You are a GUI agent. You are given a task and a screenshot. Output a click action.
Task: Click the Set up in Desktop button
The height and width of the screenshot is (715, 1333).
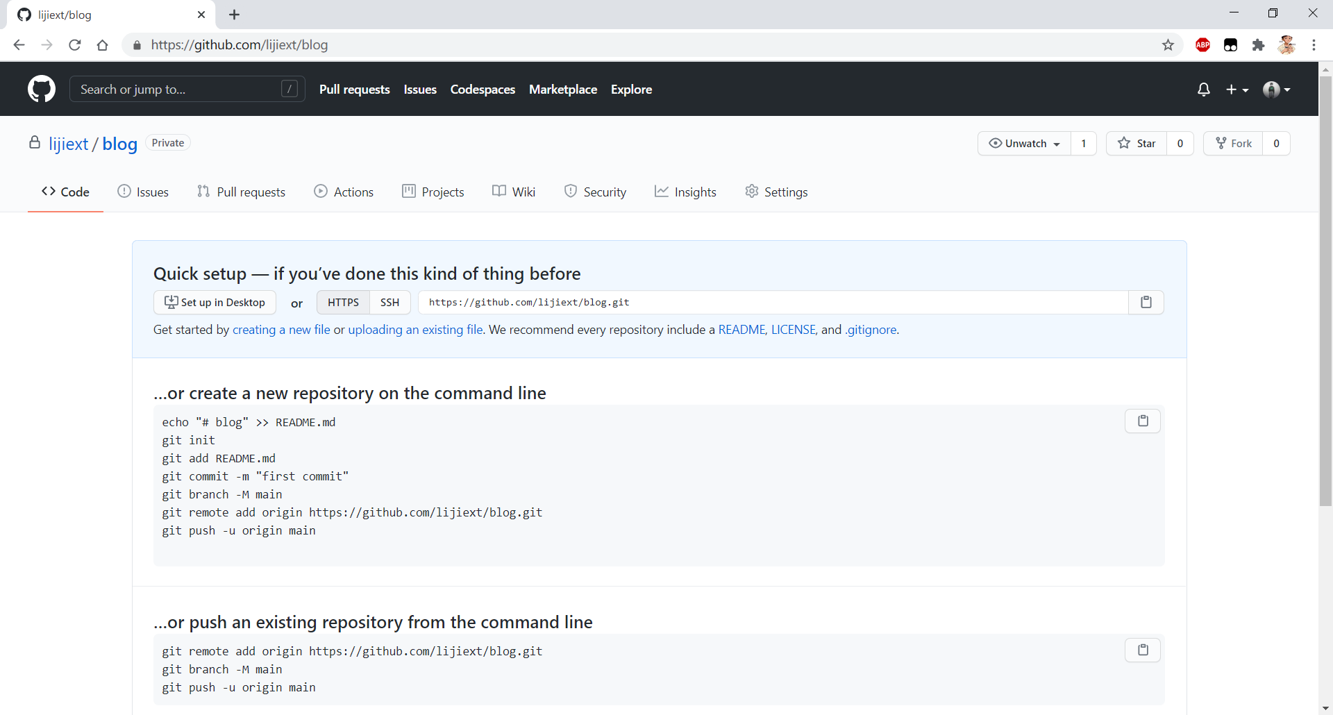(x=215, y=302)
